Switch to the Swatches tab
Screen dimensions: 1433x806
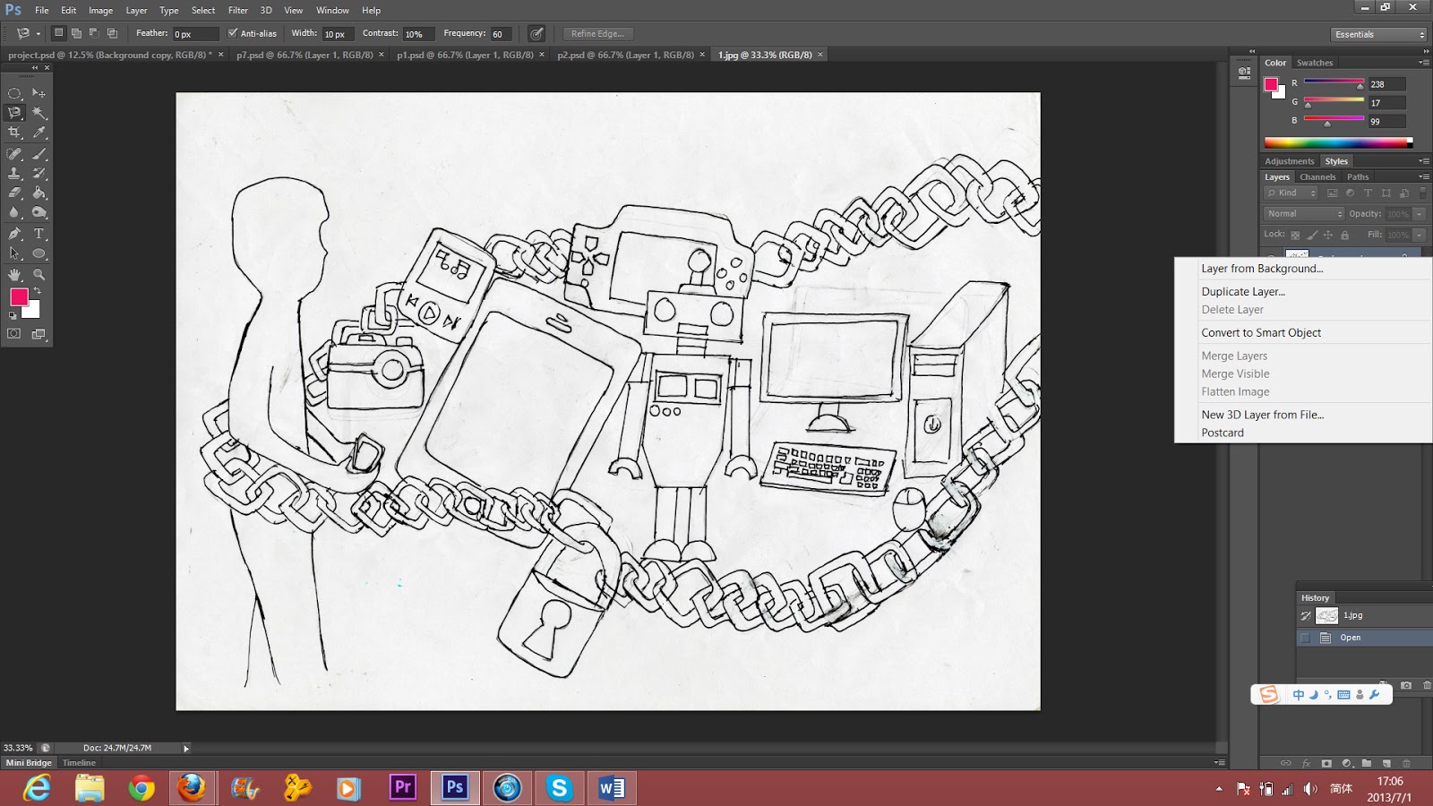[1314, 63]
